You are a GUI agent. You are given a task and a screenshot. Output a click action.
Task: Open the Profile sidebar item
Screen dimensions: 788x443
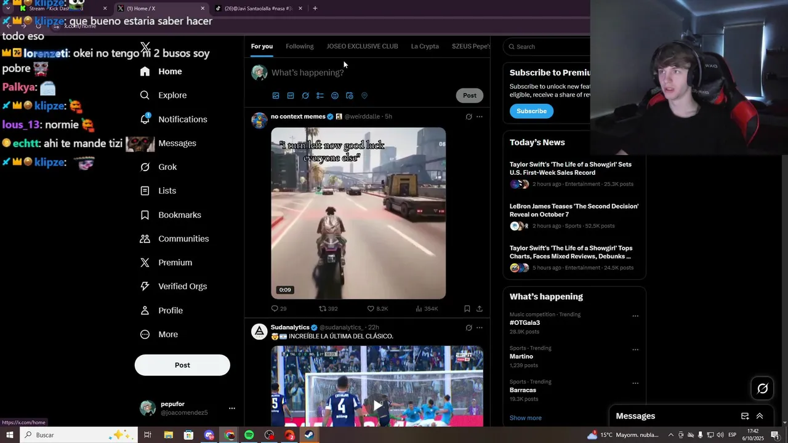pyautogui.click(x=162, y=310)
